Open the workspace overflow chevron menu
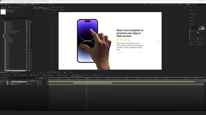 (x=186, y=4)
